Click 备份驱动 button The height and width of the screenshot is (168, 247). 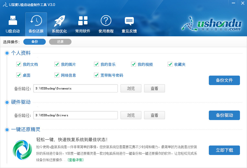click(x=224, y=115)
